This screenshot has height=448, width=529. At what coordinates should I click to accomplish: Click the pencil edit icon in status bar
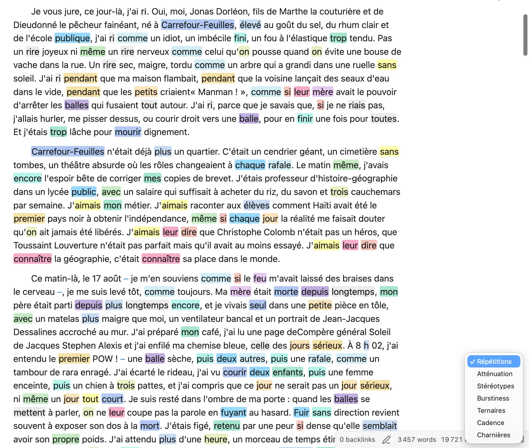tap(386, 439)
